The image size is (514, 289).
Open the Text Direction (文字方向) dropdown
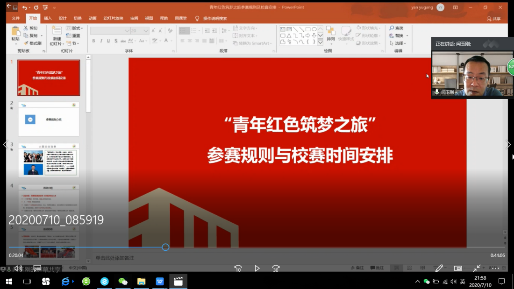point(245,28)
